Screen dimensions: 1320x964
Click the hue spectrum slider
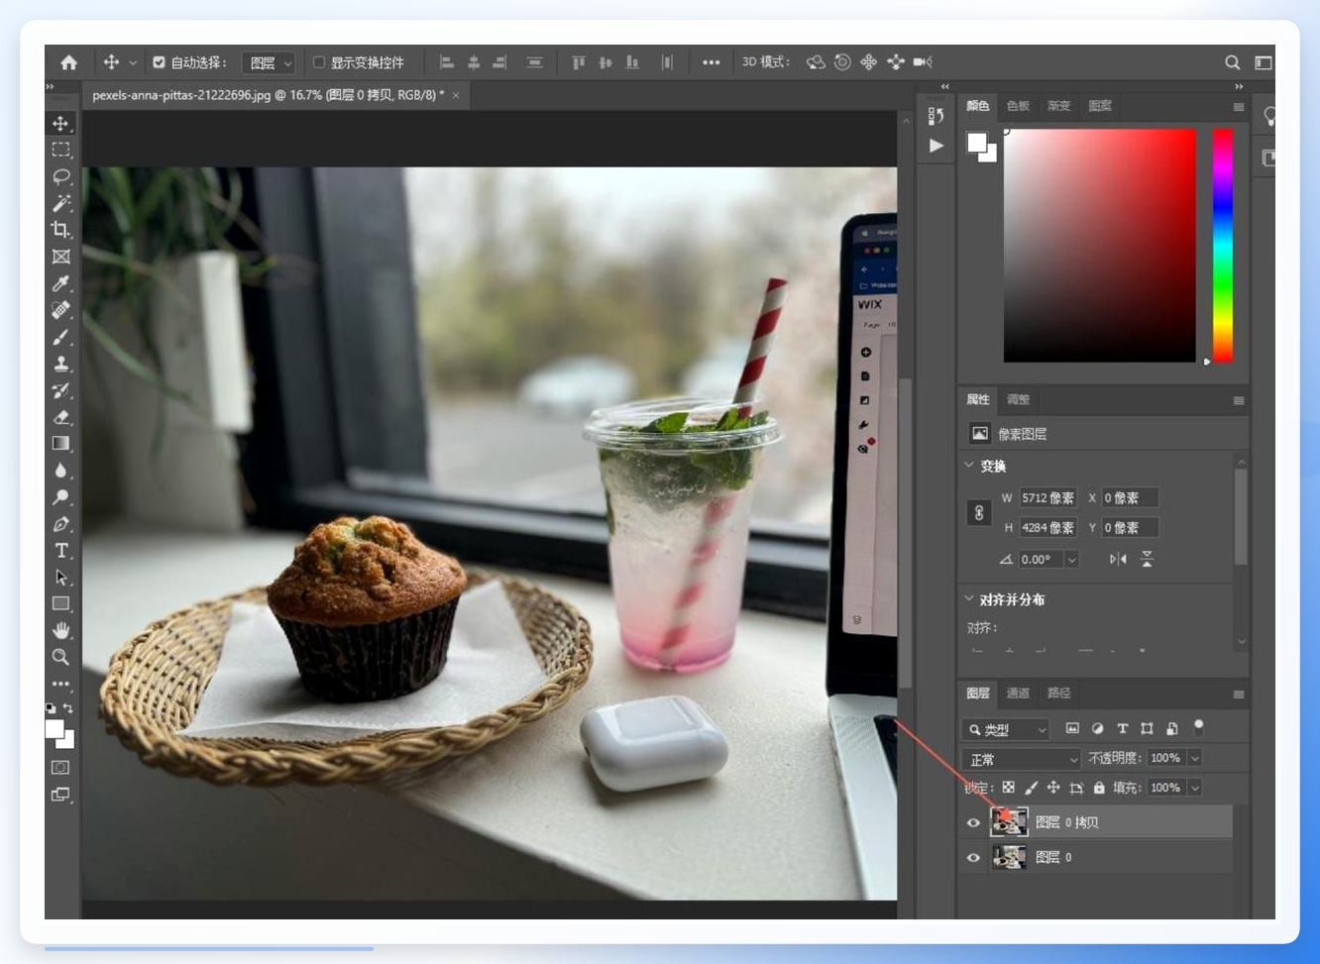point(1223,246)
